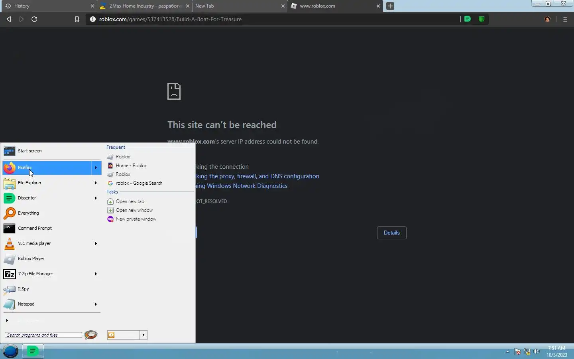Open Start screen from start menu
This screenshot has width=574, height=359.
pyautogui.click(x=52, y=151)
